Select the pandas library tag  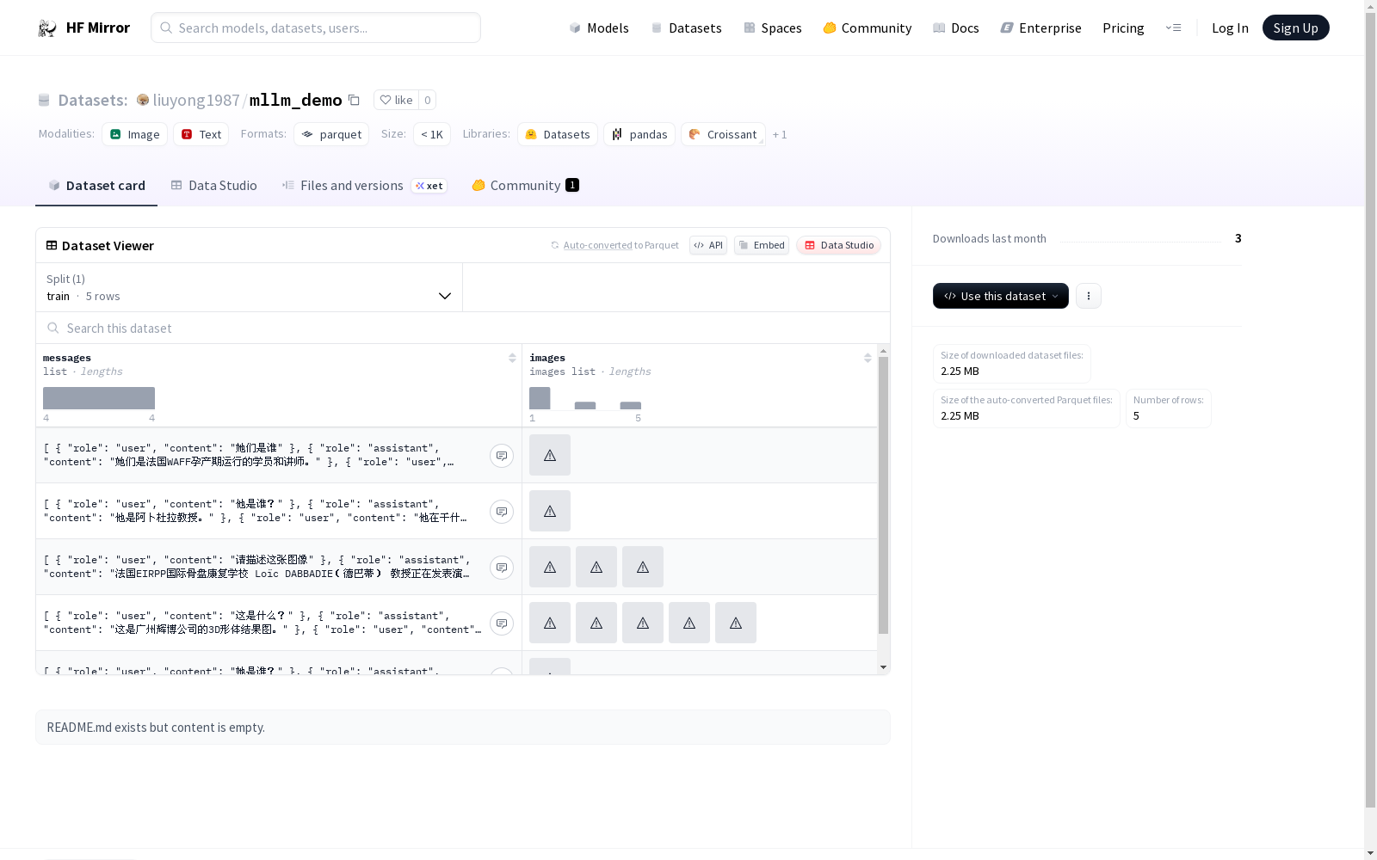[x=639, y=134]
